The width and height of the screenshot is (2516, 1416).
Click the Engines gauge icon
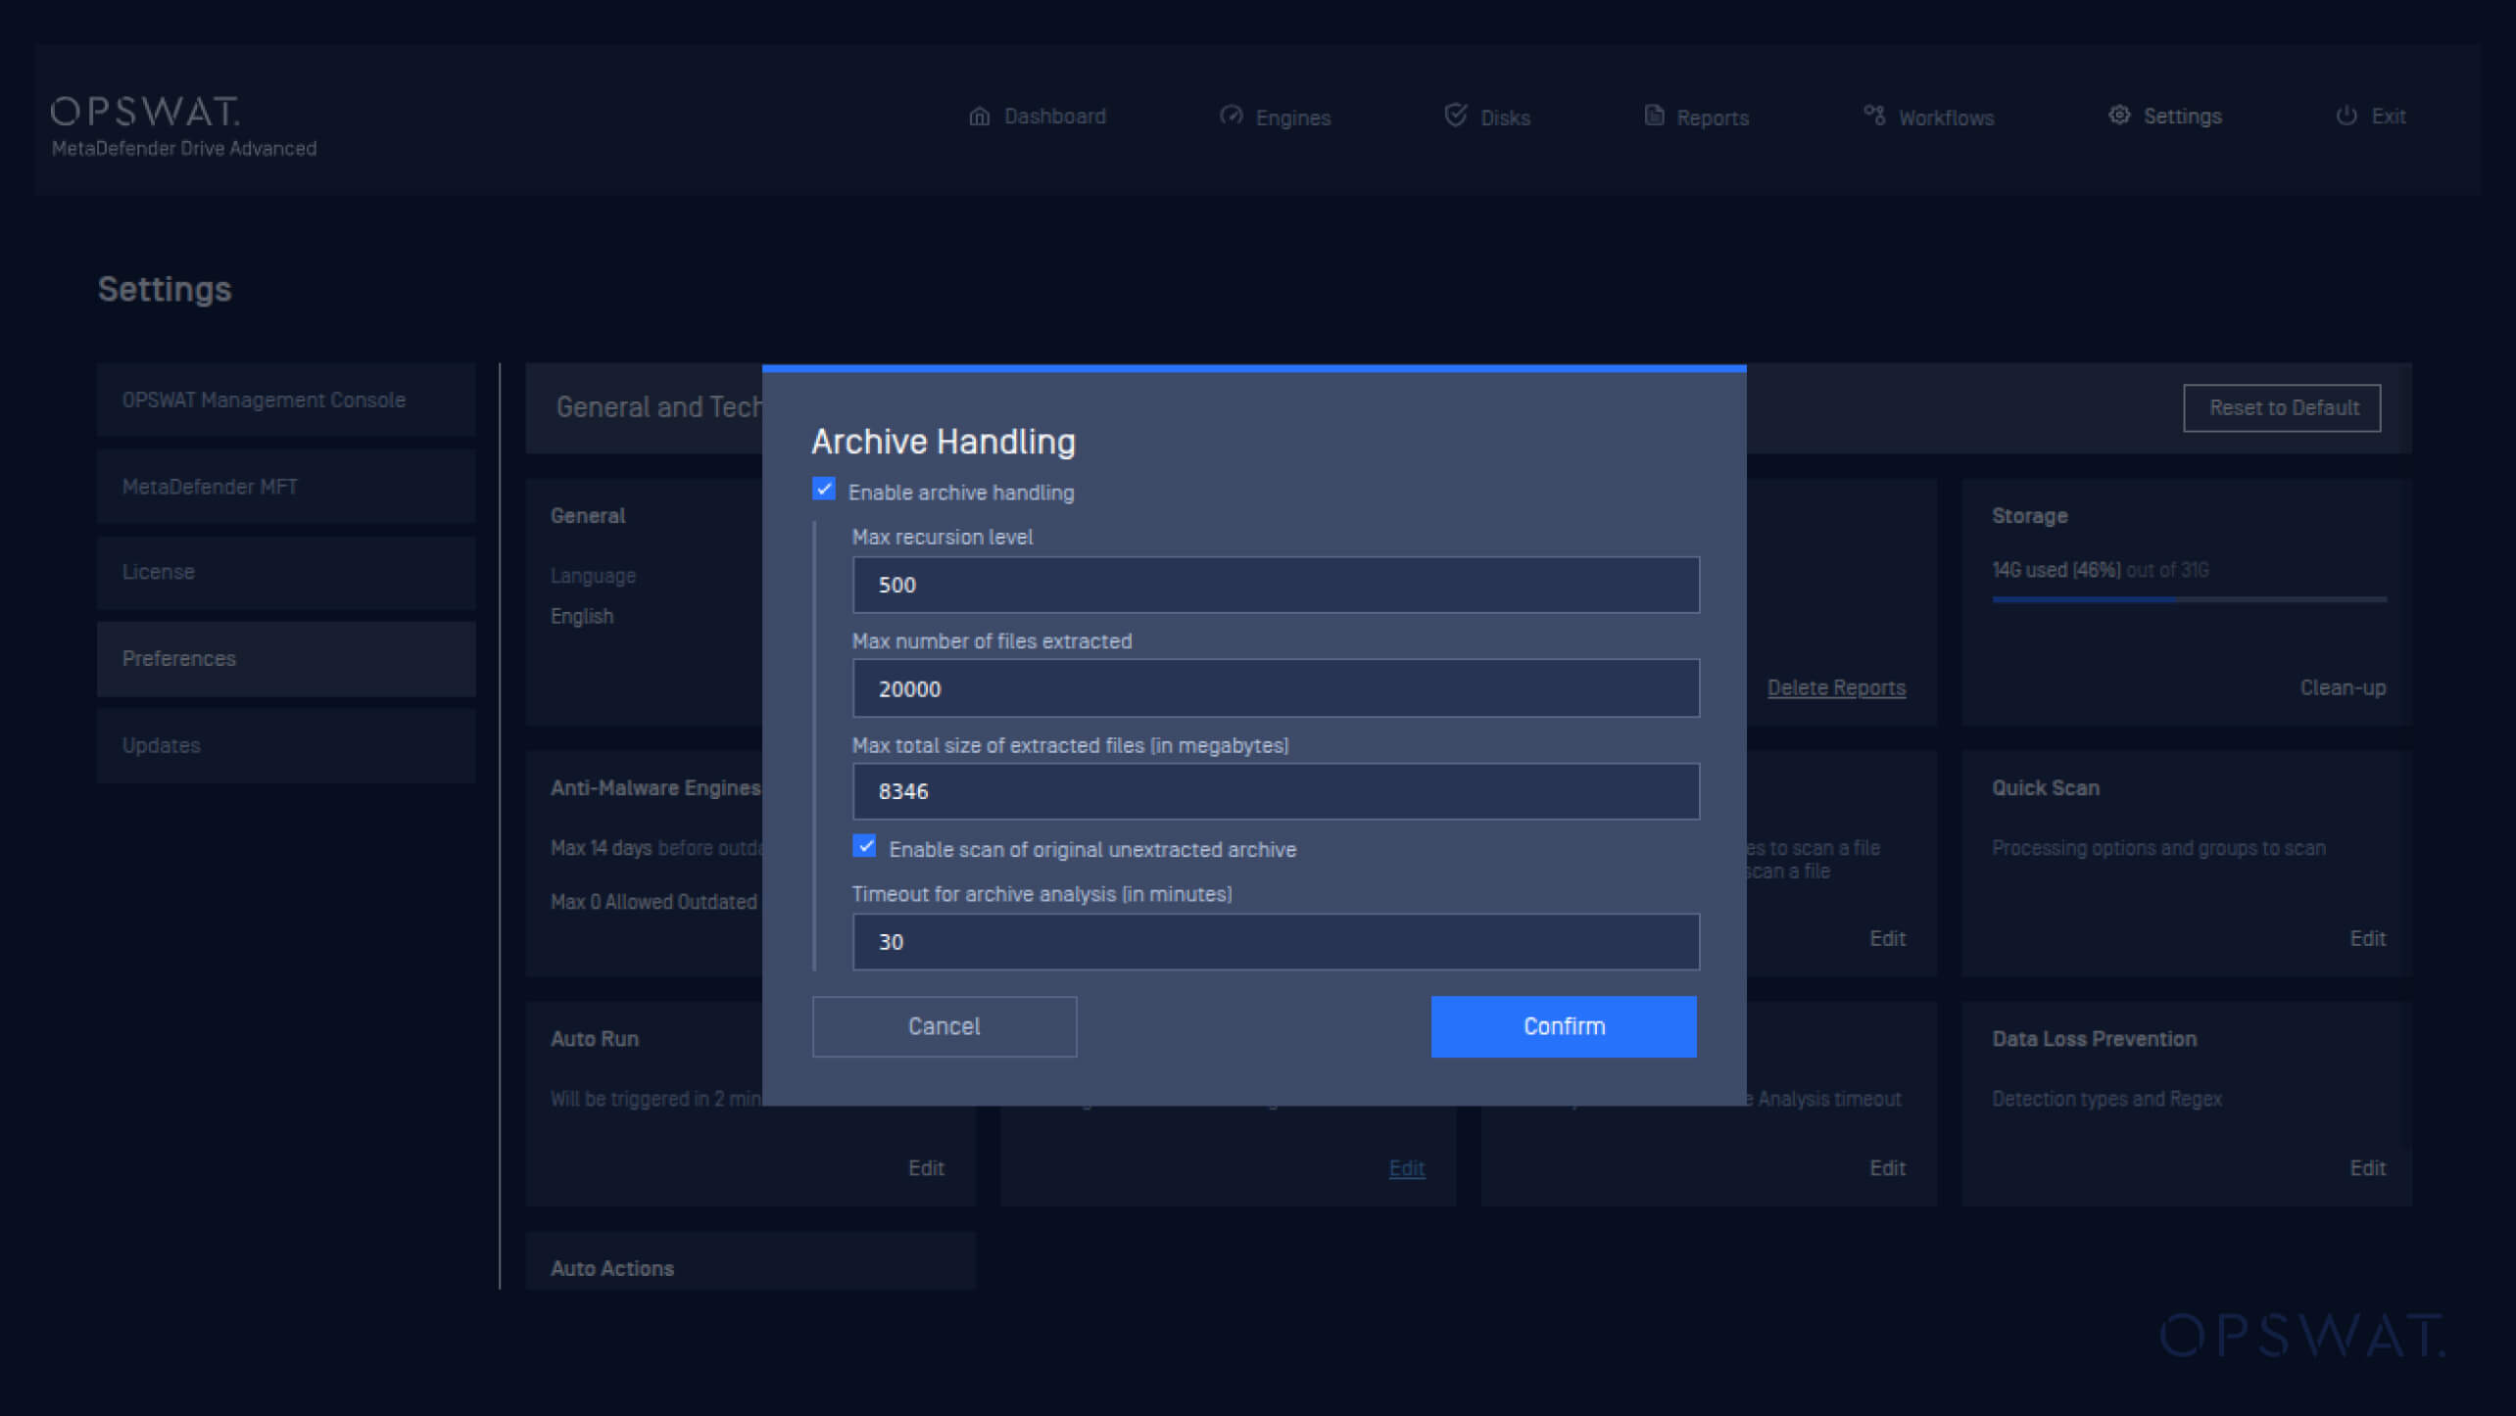pos(1231,117)
